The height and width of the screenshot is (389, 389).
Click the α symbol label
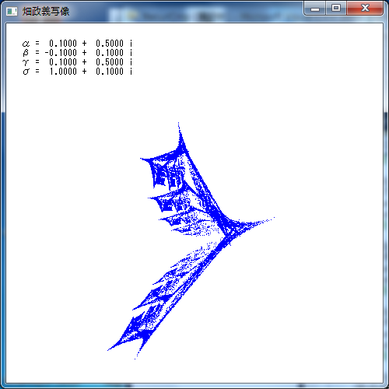(26, 44)
